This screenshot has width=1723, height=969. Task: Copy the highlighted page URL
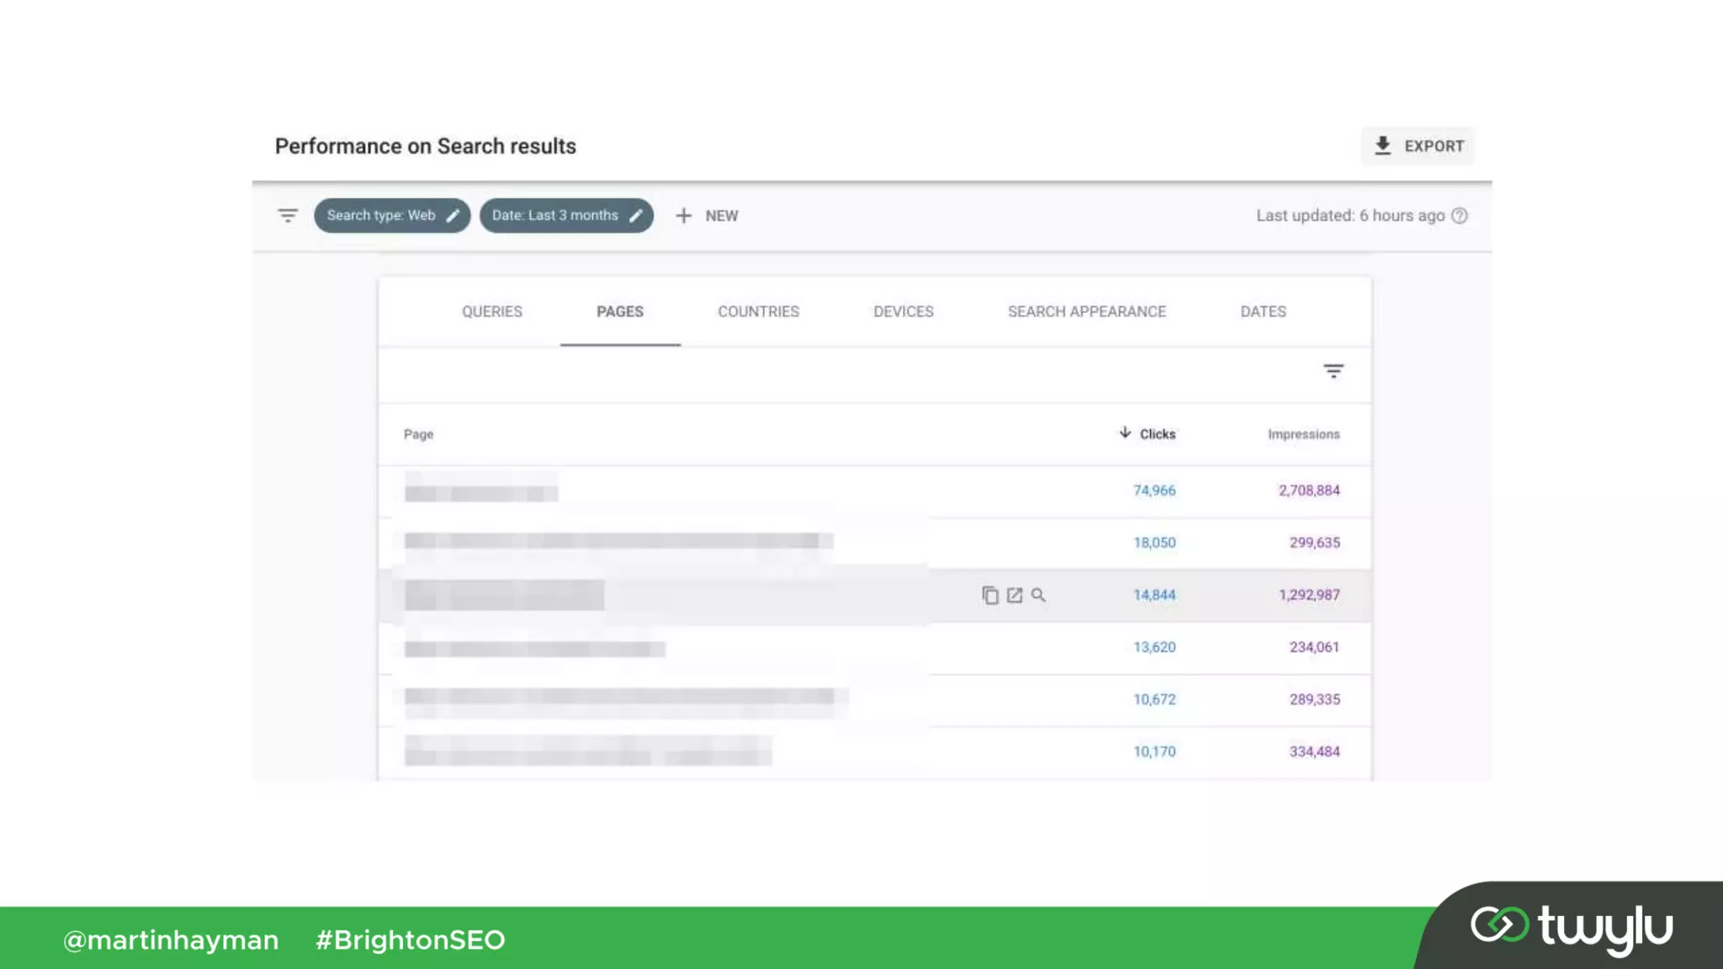[990, 596]
